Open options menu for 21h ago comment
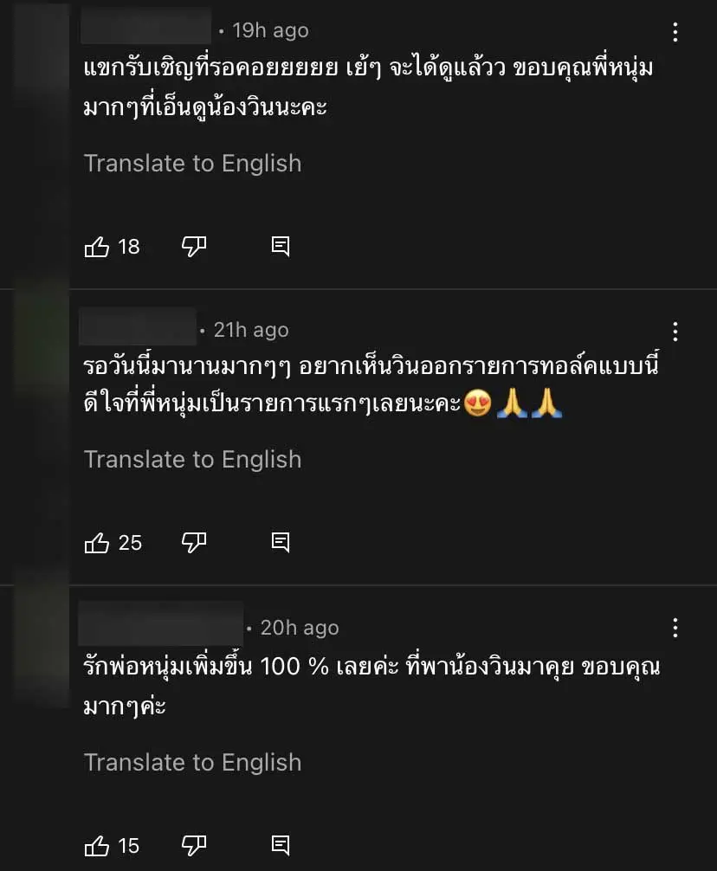The image size is (717, 871). pyautogui.click(x=675, y=332)
